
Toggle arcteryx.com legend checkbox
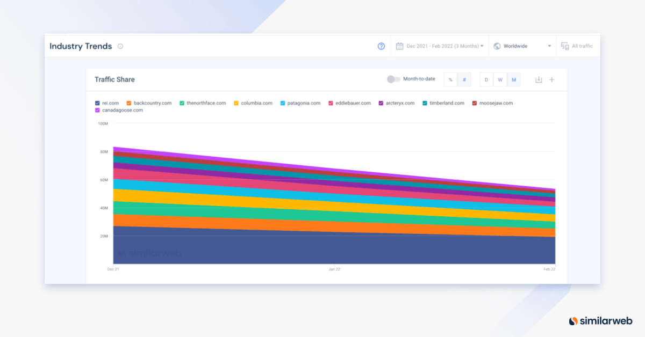[381, 103]
